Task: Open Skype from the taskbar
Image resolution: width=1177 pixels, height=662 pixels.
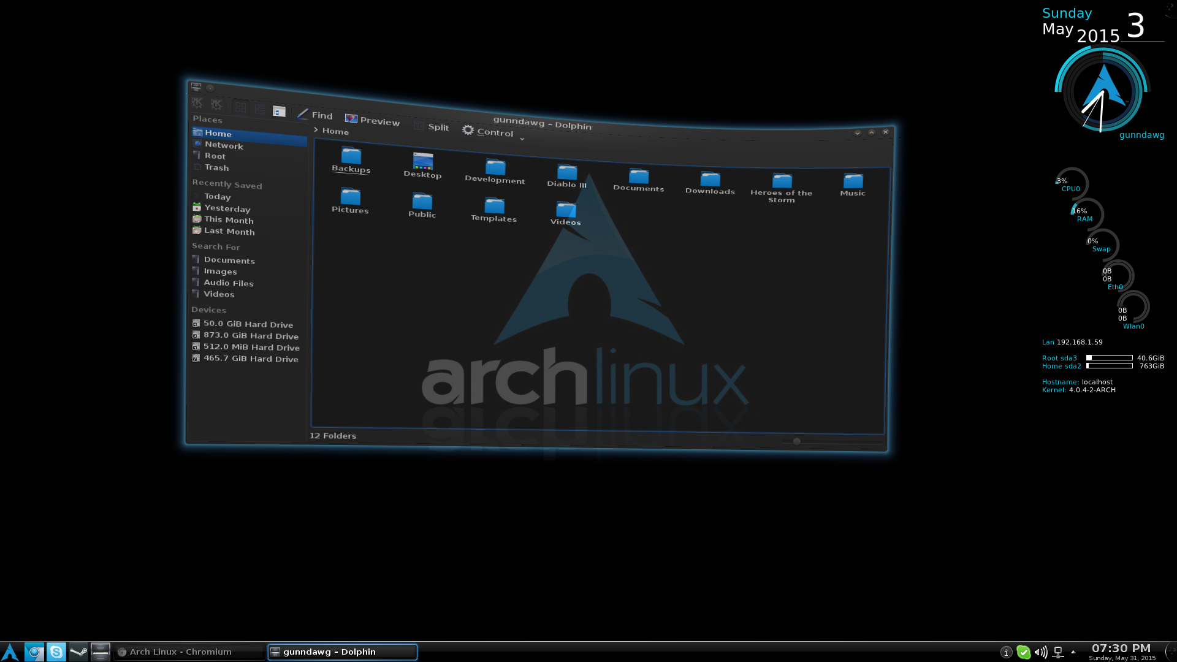Action: (x=56, y=652)
